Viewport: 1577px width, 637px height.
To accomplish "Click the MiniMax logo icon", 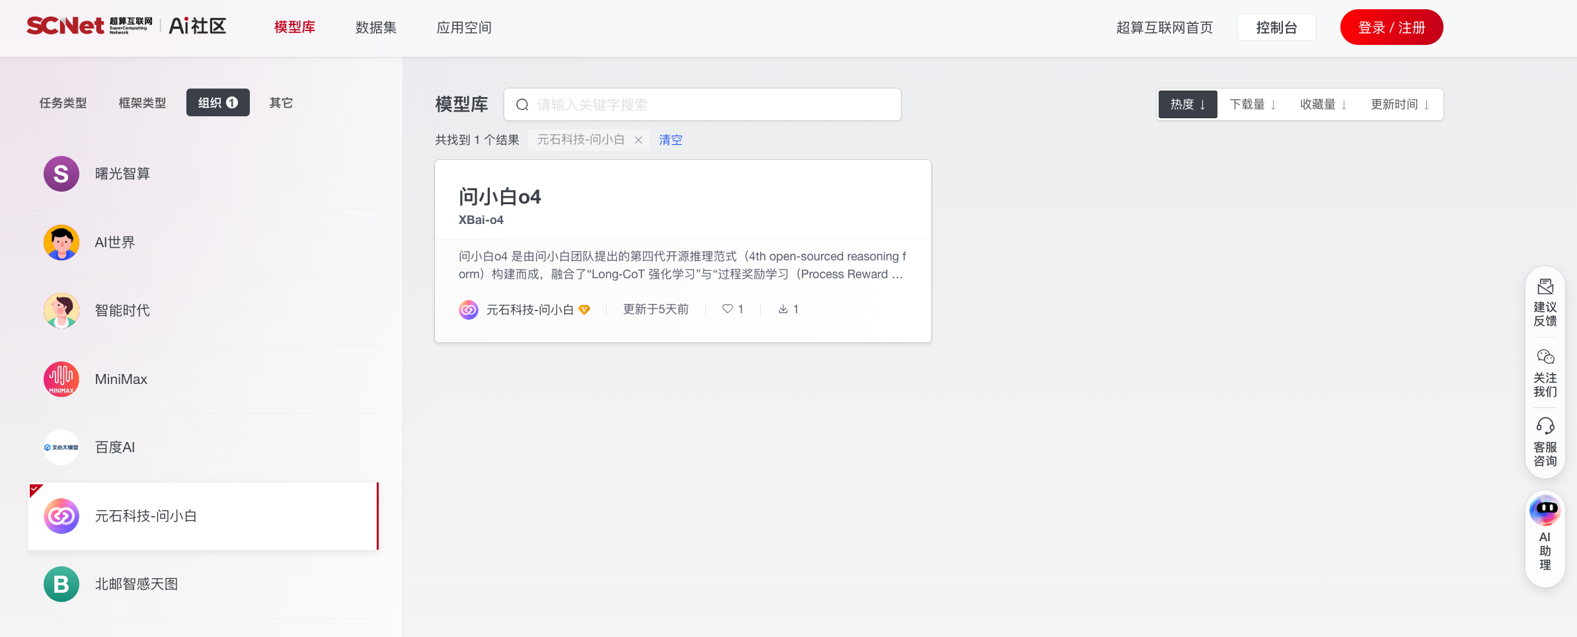I will pyautogui.click(x=61, y=379).
